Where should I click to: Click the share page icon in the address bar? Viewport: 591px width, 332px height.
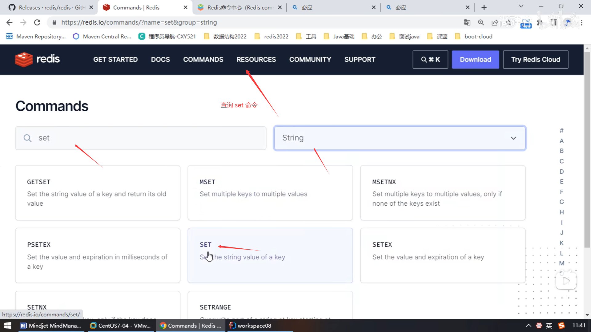coord(495,22)
